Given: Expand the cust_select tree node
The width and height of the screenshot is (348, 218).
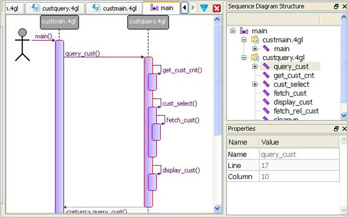Looking at the screenshot, I should 255,84.
